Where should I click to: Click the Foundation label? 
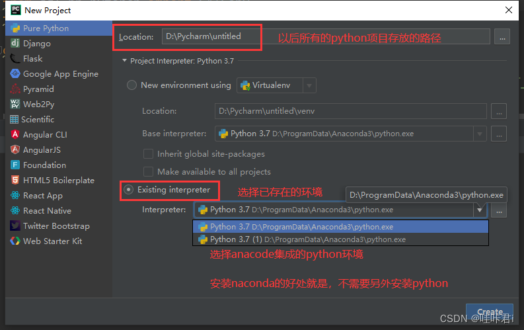[44, 165]
